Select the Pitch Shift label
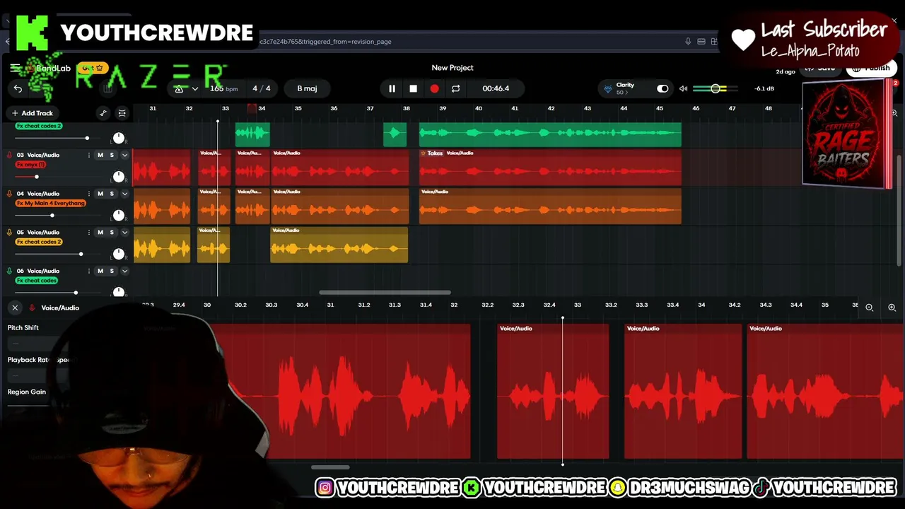 [23, 328]
